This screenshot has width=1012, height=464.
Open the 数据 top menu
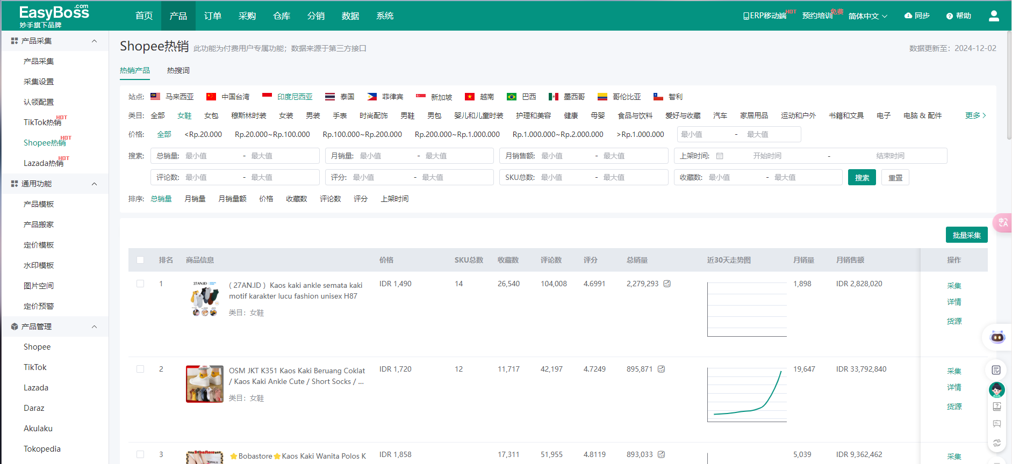[x=350, y=16]
